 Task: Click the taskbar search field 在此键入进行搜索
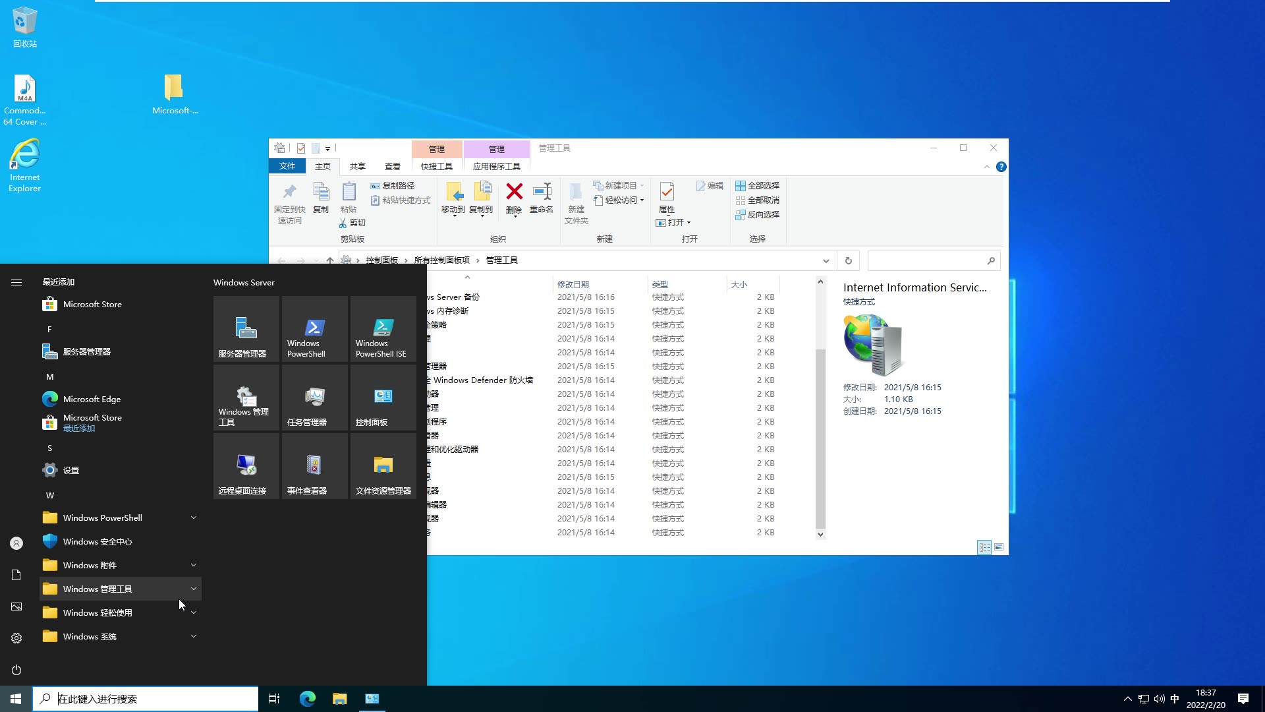pyautogui.click(x=145, y=698)
